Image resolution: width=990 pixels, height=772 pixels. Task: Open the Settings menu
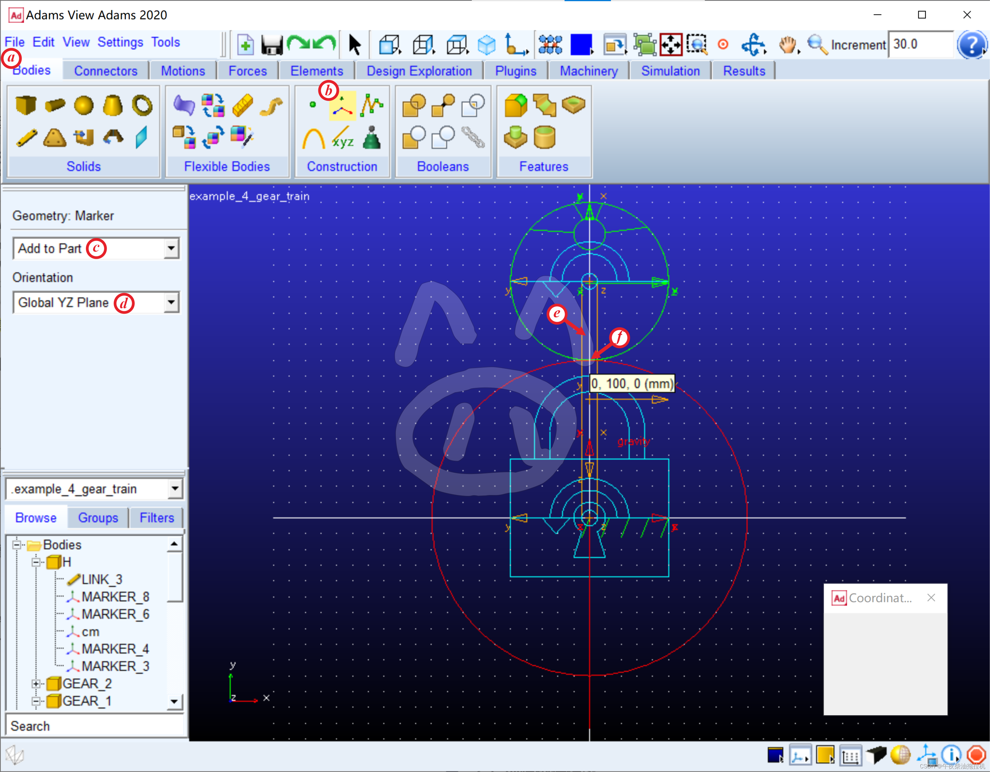click(x=120, y=42)
